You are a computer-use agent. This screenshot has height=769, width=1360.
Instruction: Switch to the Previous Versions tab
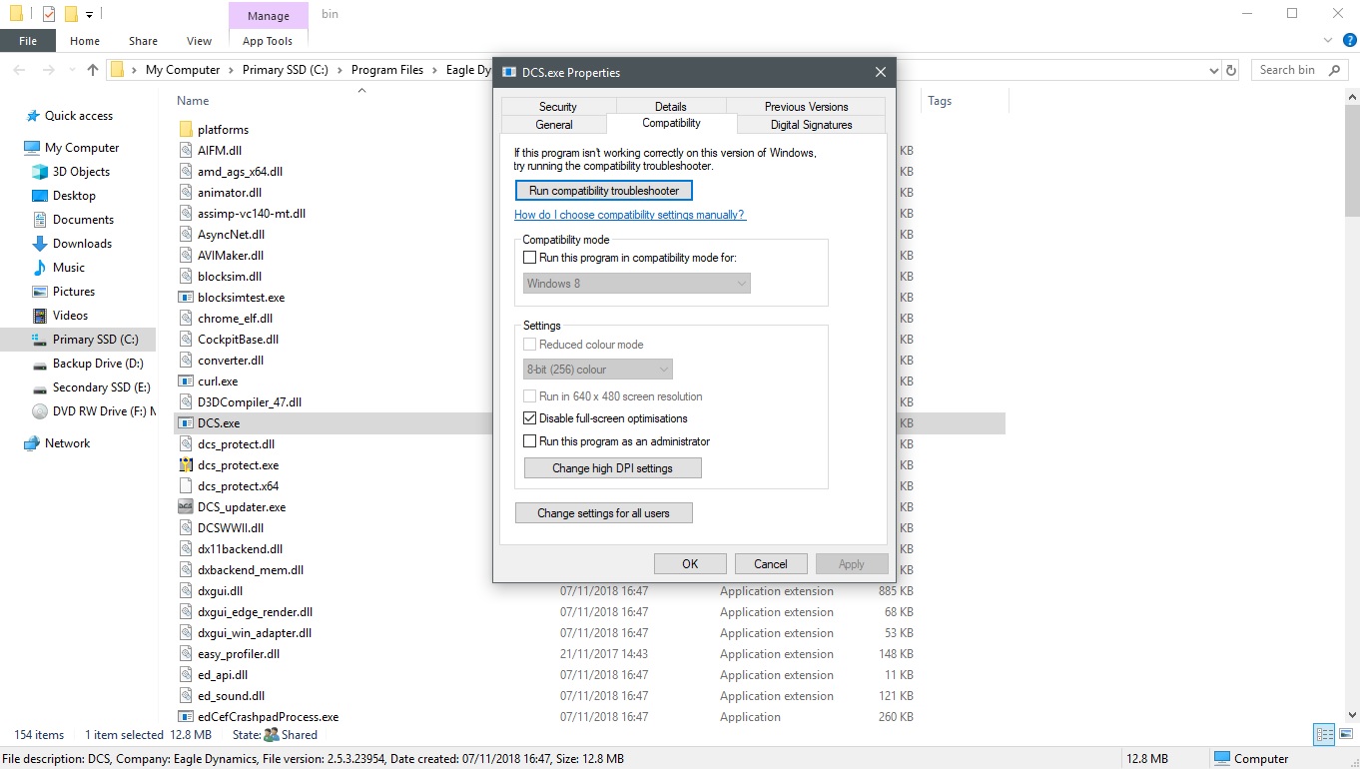coord(806,107)
